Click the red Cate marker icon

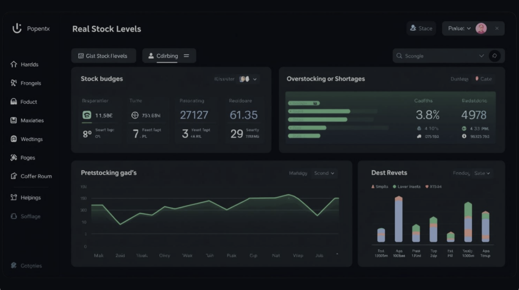(477, 79)
